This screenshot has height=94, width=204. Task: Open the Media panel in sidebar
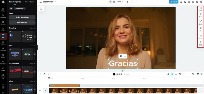tap(3, 10)
